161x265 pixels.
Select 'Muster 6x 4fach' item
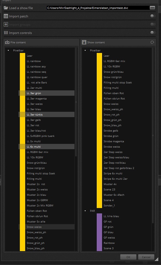[114, 195]
